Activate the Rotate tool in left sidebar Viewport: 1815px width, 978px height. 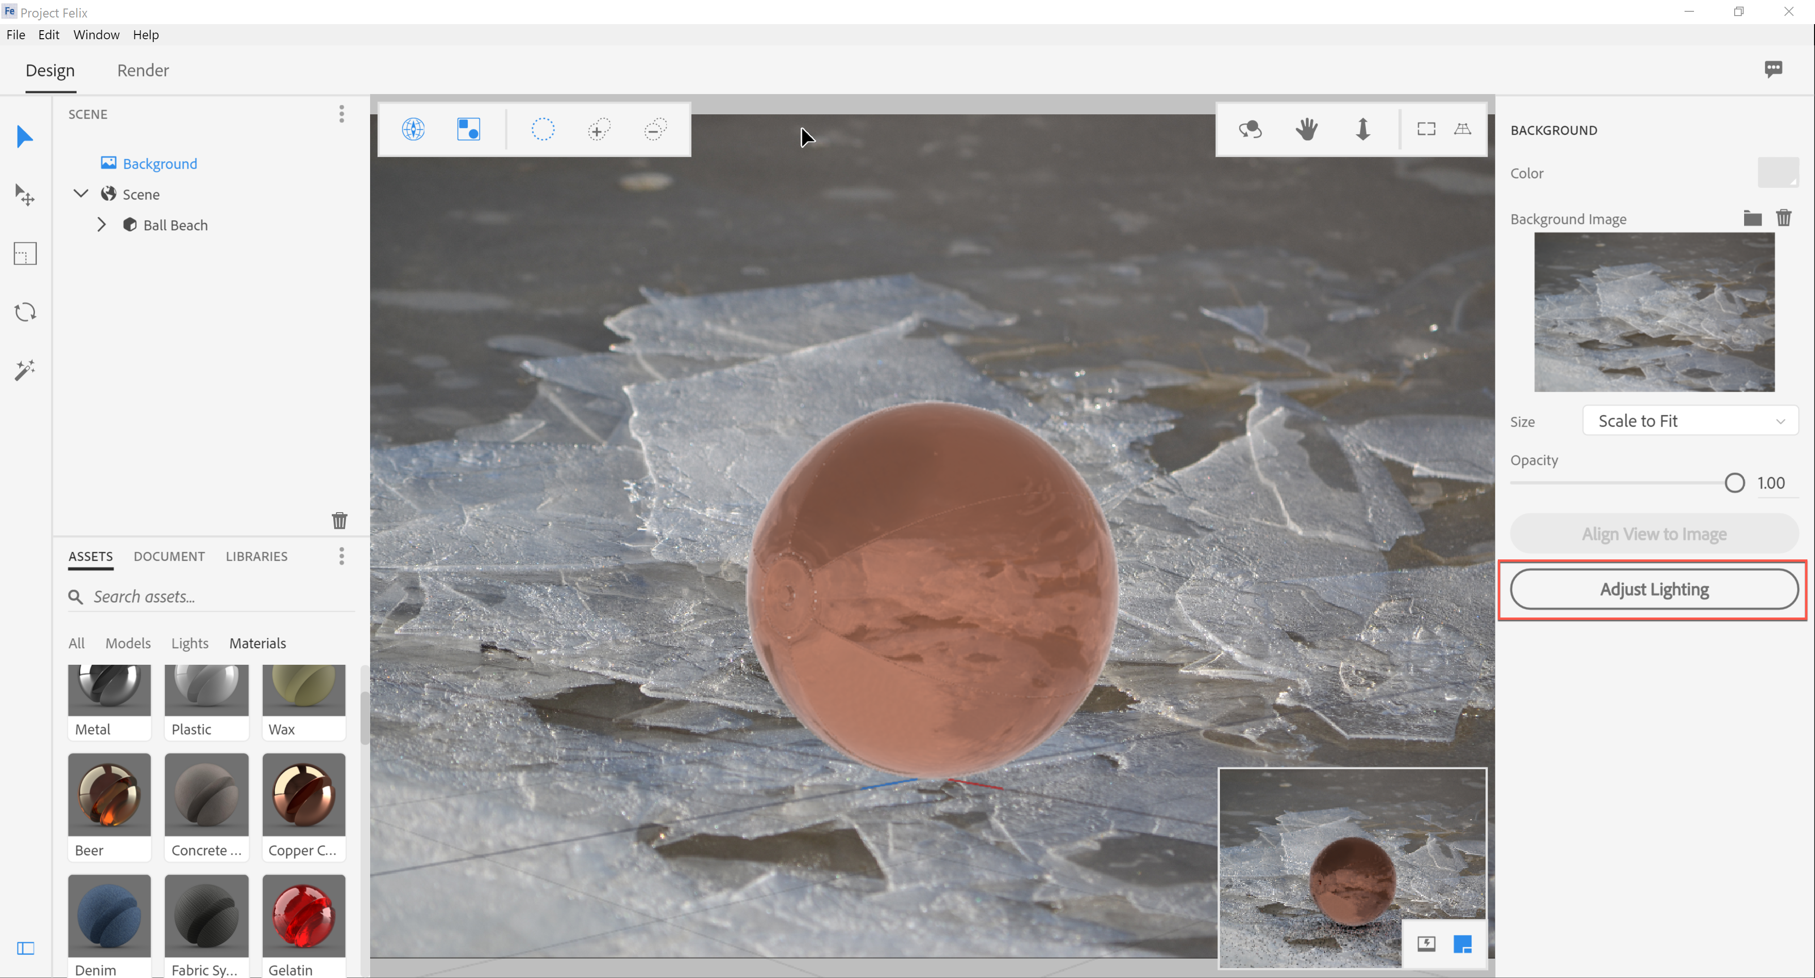coord(25,312)
